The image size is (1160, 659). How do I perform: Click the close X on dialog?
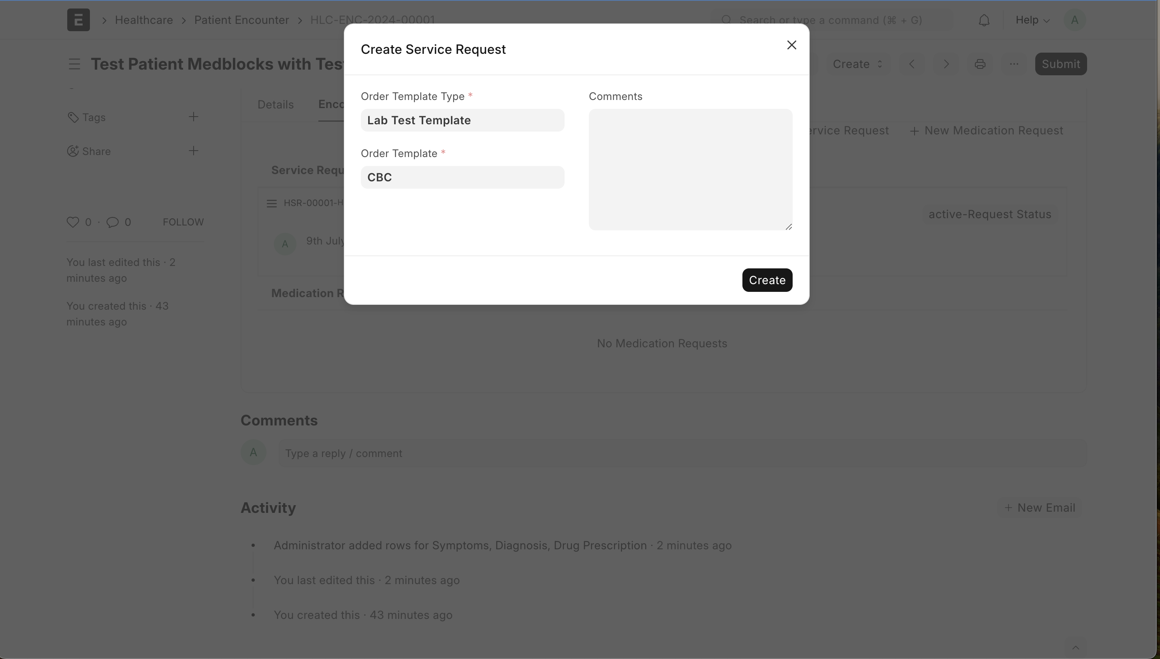coord(792,45)
